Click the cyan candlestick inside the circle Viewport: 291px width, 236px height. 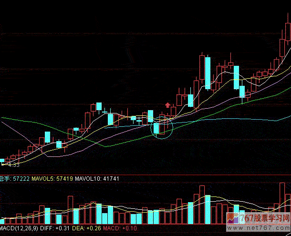click(156, 128)
